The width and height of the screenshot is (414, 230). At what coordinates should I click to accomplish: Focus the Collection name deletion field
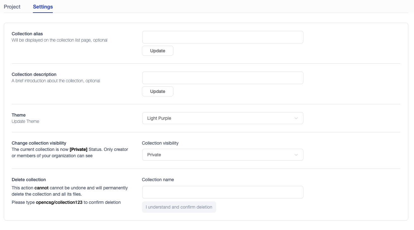coord(222,192)
